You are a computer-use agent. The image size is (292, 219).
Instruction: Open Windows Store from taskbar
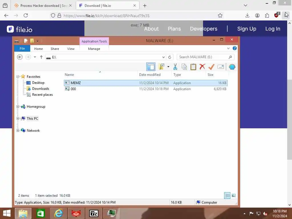point(40,213)
